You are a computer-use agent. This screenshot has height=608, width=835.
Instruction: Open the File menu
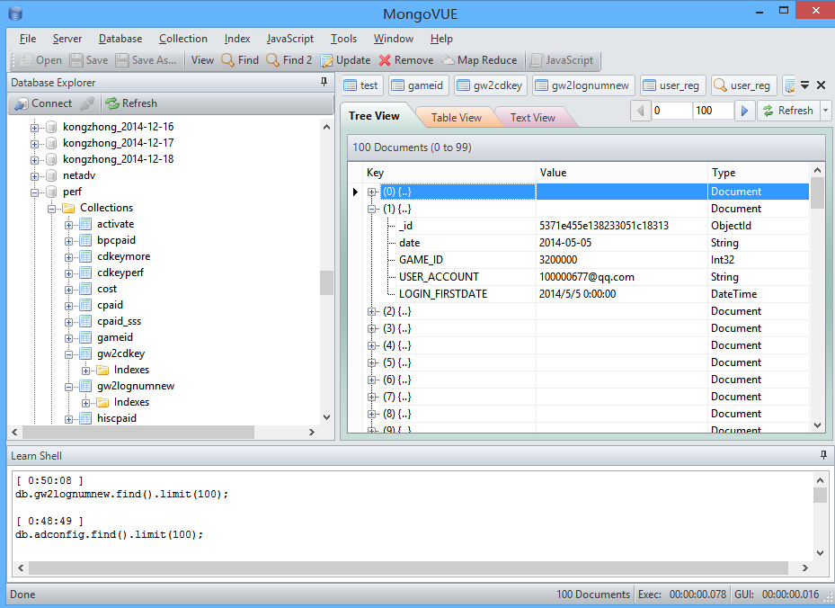[28, 39]
